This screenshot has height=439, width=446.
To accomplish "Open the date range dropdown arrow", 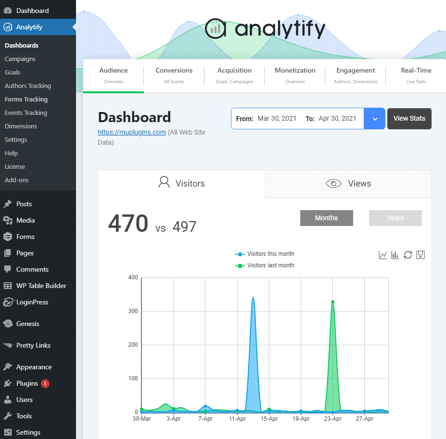I will coord(375,119).
